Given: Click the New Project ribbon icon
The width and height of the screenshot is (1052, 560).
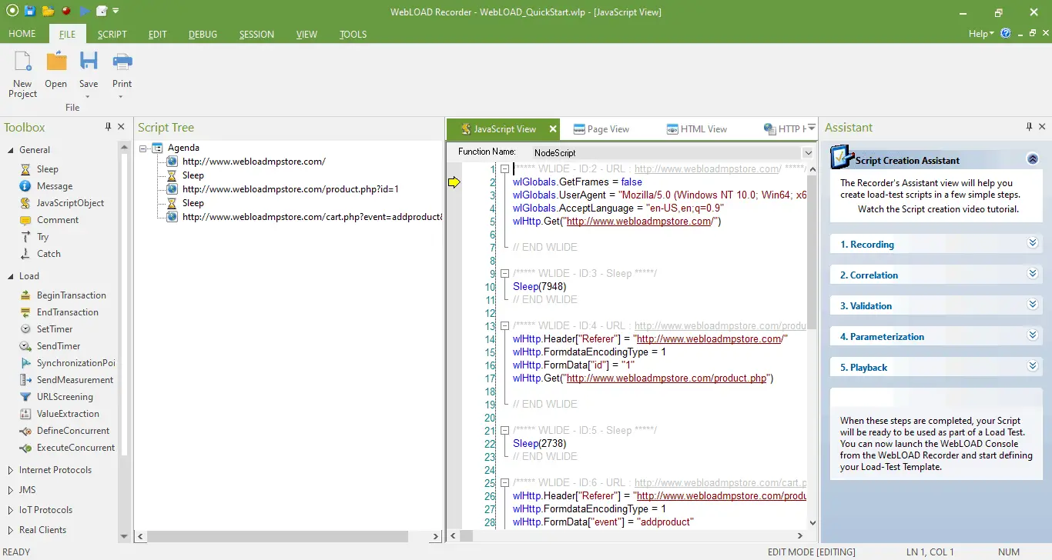Looking at the screenshot, I should 22,62.
